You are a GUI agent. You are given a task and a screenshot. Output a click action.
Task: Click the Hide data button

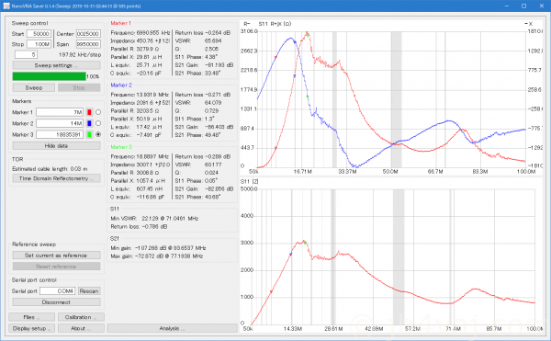click(x=57, y=145)
